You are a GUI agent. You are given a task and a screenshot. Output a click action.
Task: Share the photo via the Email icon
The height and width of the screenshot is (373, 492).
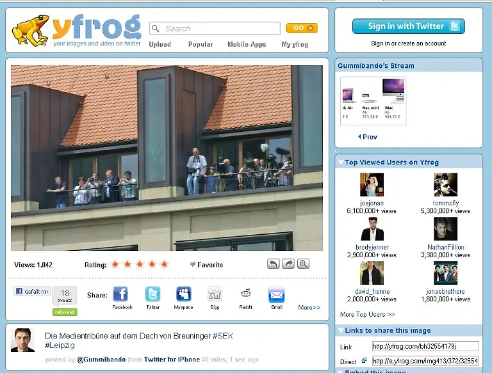click(277, 295)
